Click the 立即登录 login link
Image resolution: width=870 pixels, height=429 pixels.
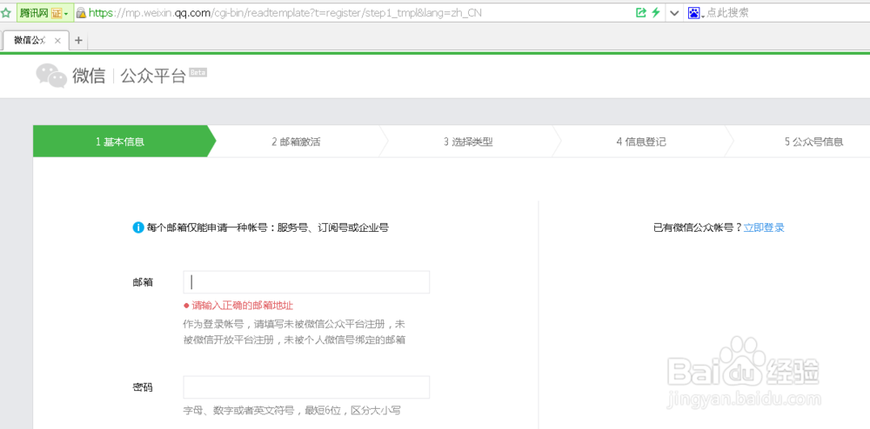(x=764, y=228)
